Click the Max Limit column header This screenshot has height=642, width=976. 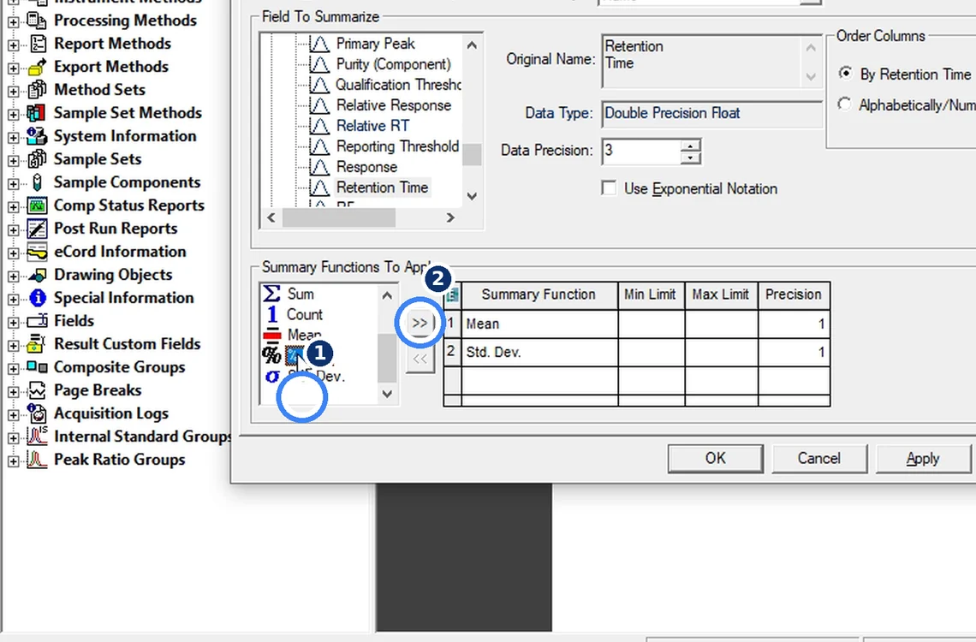coord(721,294)
